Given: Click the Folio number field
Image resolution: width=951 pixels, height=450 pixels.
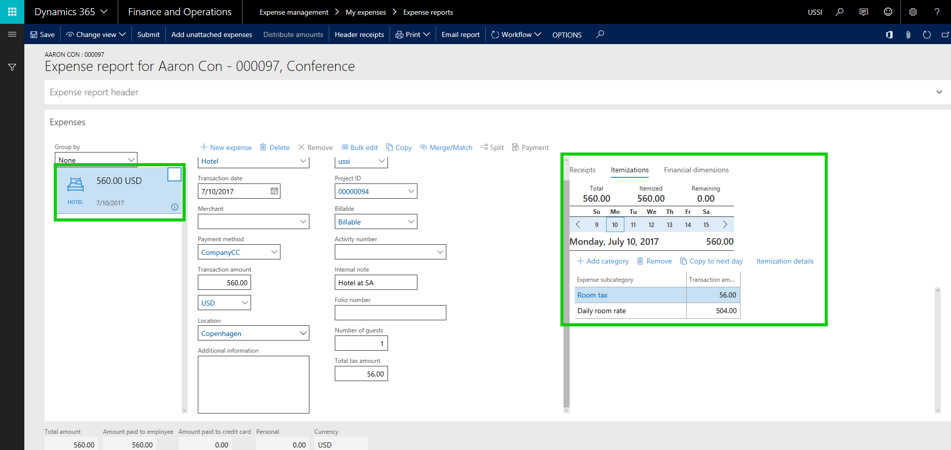Looking at the screenshot, I should pos(391,313).
